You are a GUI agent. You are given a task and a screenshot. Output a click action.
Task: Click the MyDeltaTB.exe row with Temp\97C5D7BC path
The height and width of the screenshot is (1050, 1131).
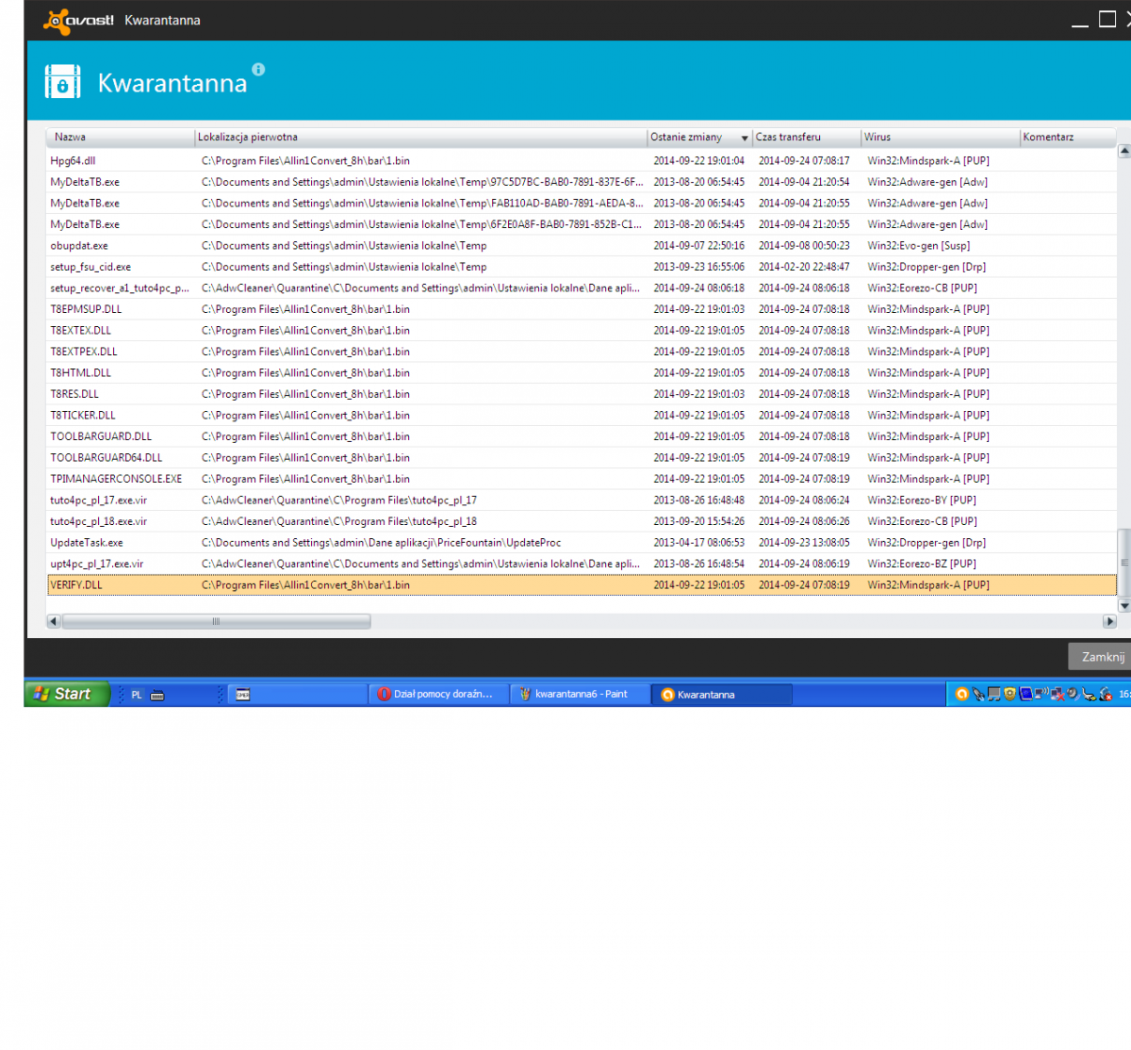pyautogui.click(x=582, y=182)
